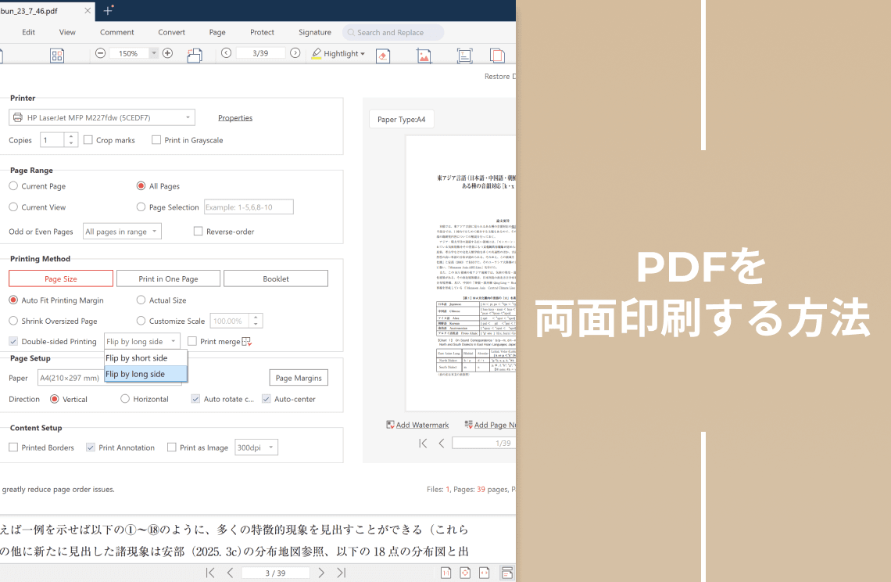Open the thumbnail grid view icon
The height and width of the screenshot is (582, 891).
(57, 55)
